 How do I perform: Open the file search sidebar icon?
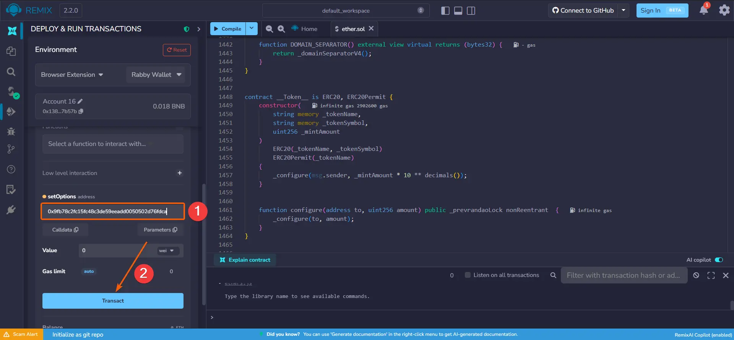coord(11,72)
